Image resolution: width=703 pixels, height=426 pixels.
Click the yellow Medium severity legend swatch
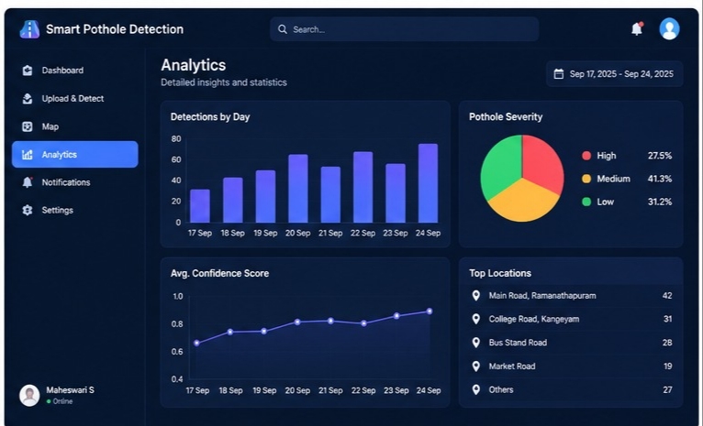pyautogui.click(x=586, y=179)
